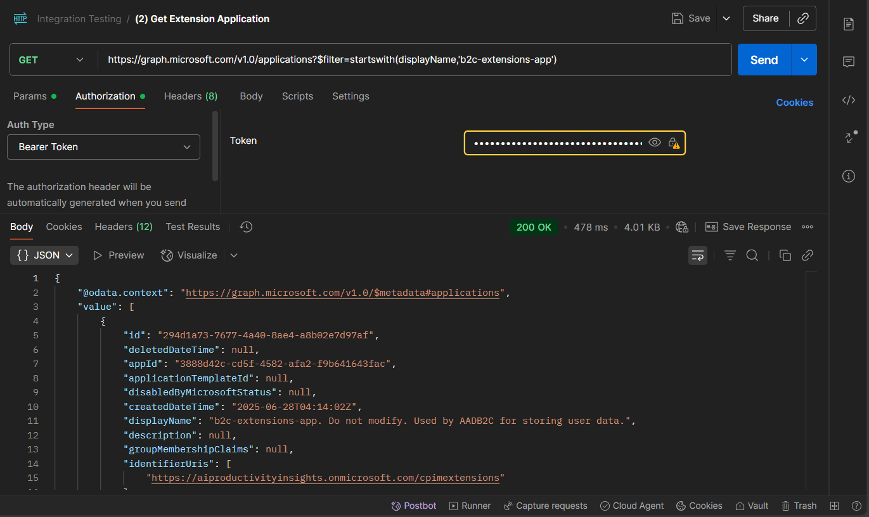Switch to the Headers (8) request tab
The width and height of the screenshot is (869, 517).
click(x=190, y=96)
